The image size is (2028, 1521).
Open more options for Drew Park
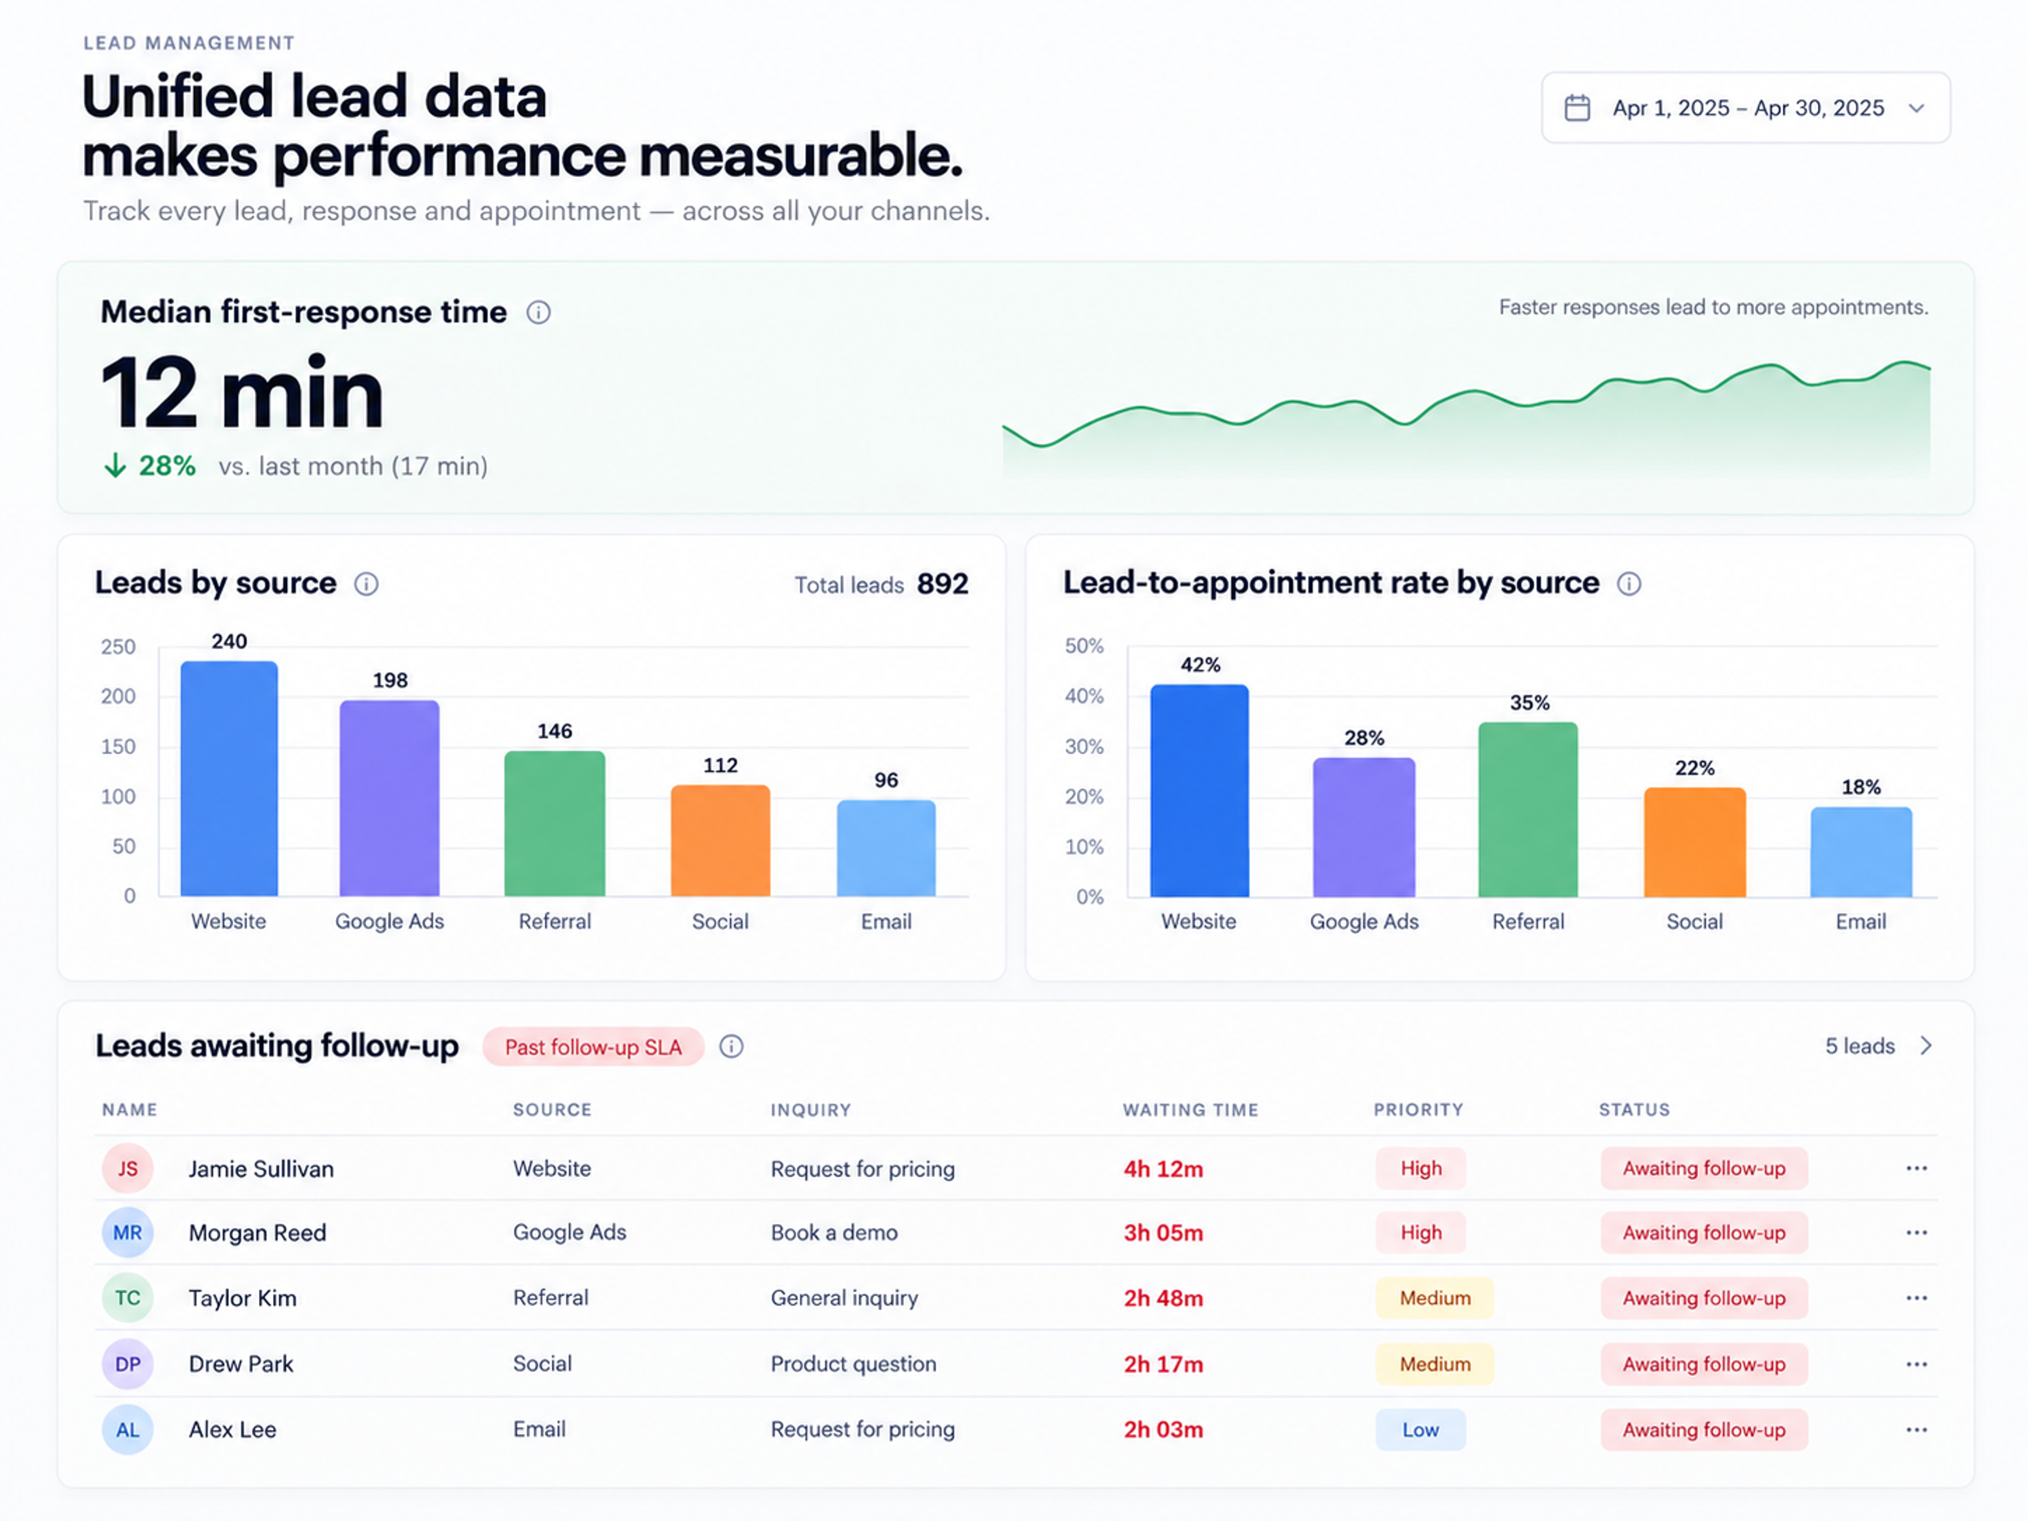[x=1916, y=1364]
